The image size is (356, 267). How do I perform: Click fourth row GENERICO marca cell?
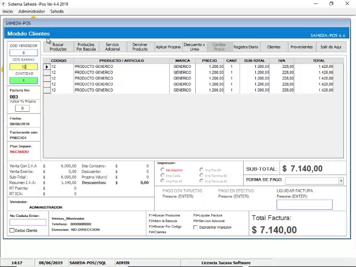(x=182, y=84)
